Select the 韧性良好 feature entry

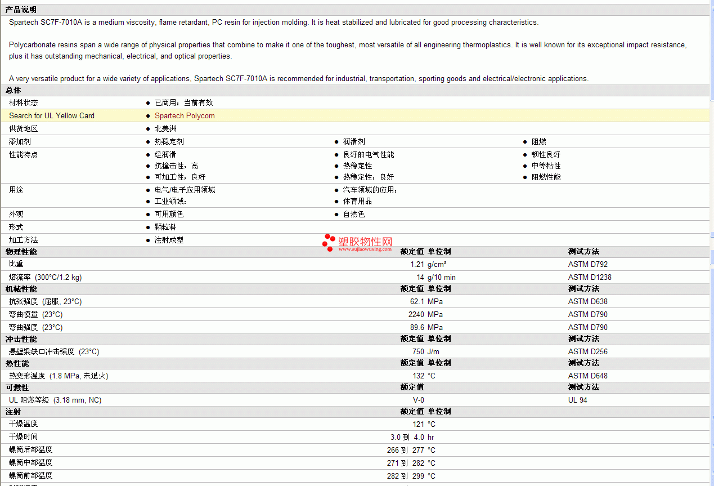[x=546, y=154]
